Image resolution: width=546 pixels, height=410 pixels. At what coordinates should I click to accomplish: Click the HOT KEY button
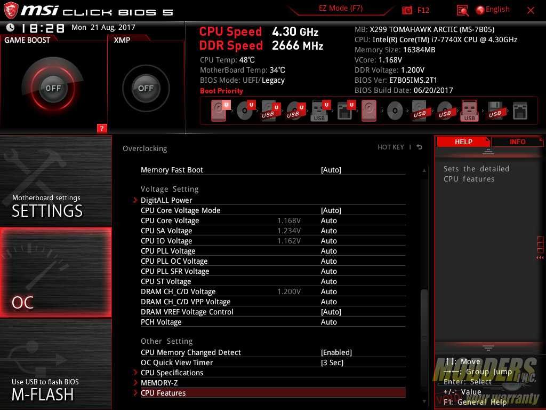click(x=391, y=147)
